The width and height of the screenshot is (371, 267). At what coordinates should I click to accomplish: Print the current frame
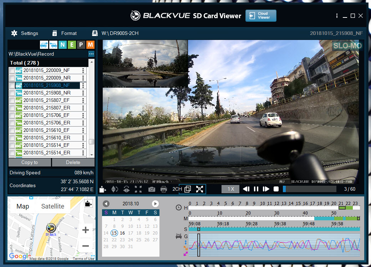point(163,189)
